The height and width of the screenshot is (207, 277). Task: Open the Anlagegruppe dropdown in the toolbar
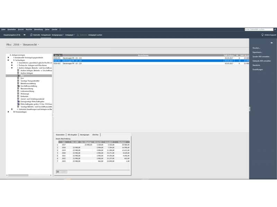click(58, 35)
